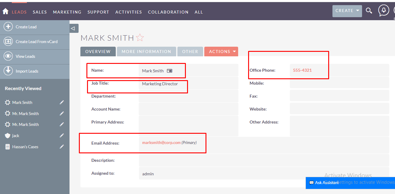The image size is (395, 194).
Task: Click the View Leads eye icon
Action: (8, 56)
